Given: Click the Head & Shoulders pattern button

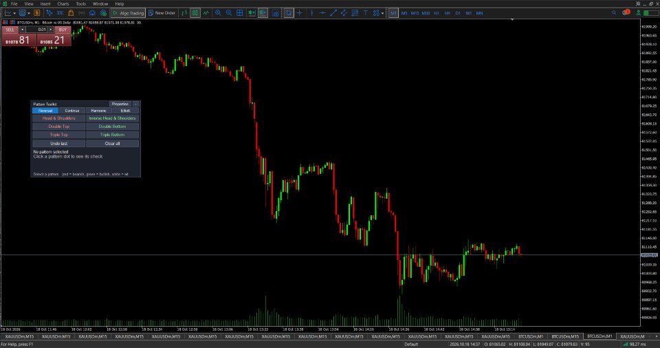Looking at the screenshot, I should coord(59,118).
